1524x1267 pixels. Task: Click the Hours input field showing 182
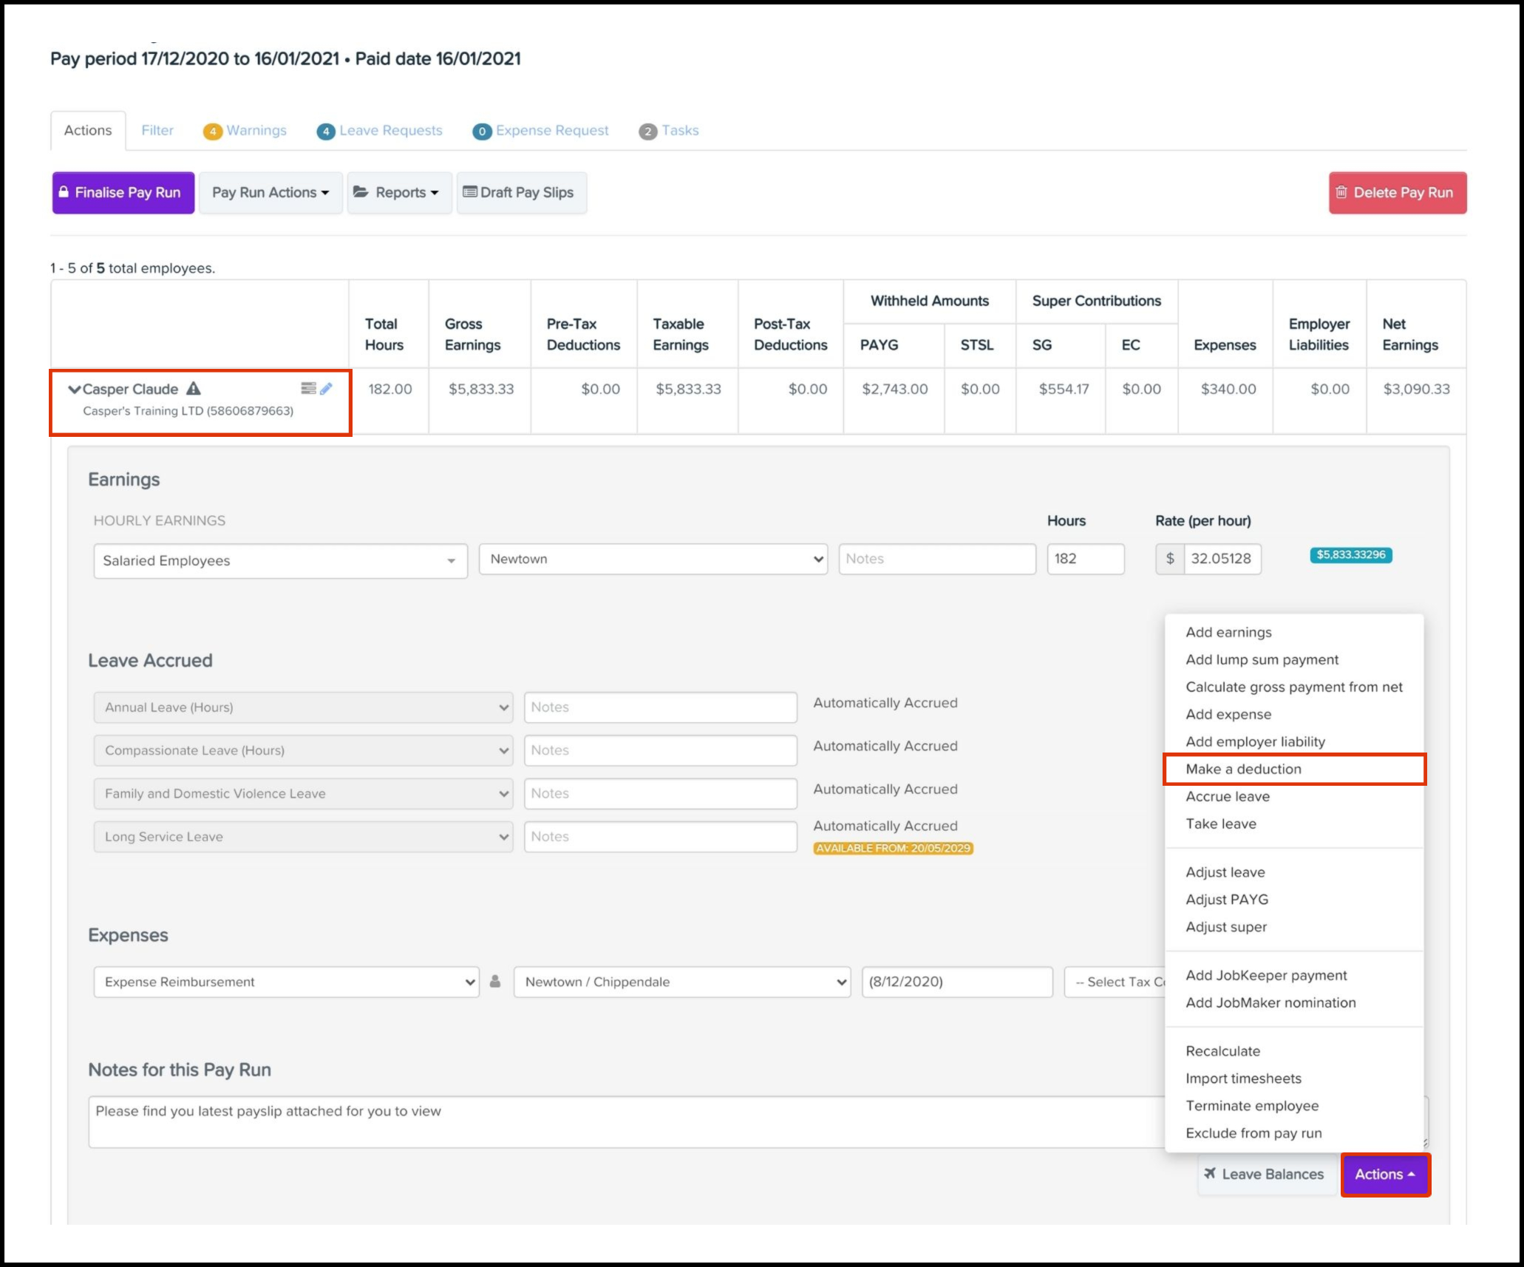[1084, 559]
